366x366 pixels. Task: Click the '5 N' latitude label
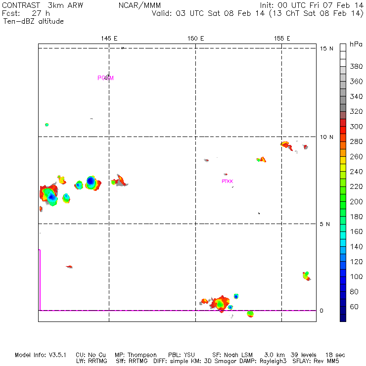[x=324, y=224]
